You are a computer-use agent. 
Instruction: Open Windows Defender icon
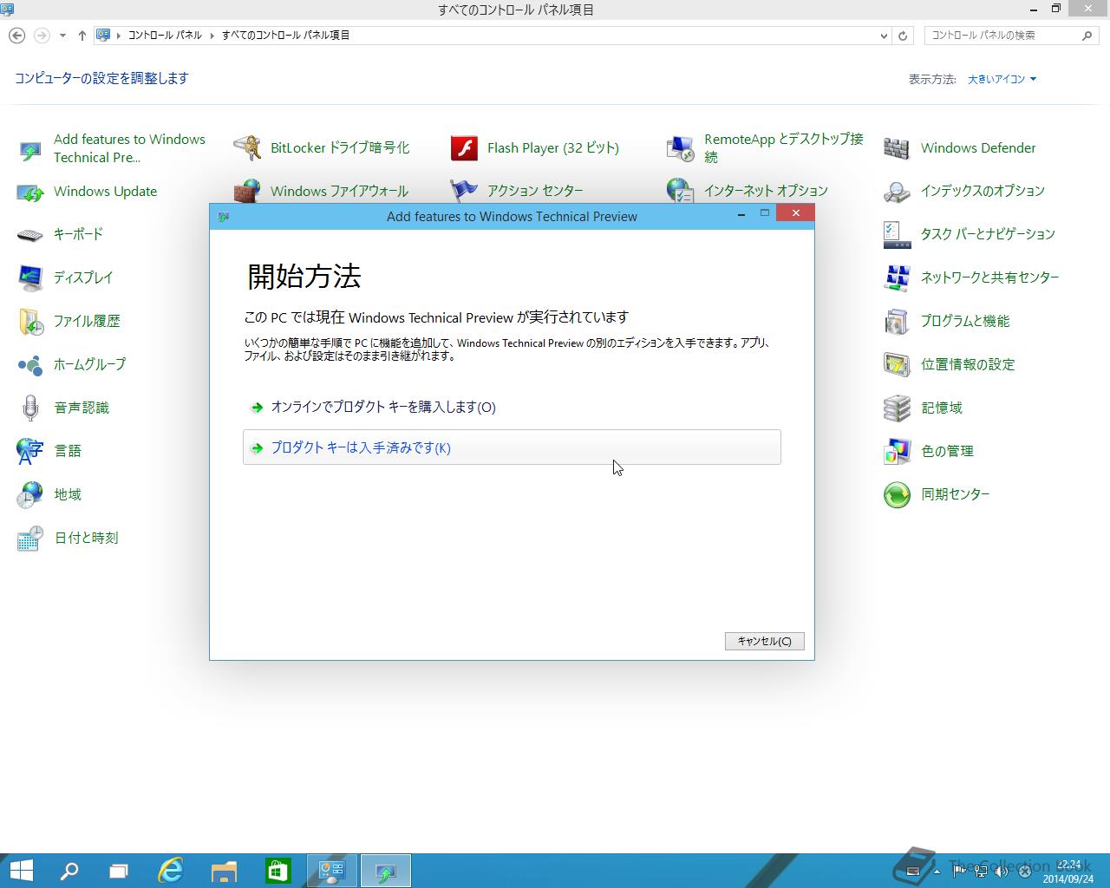coord(897,148)
